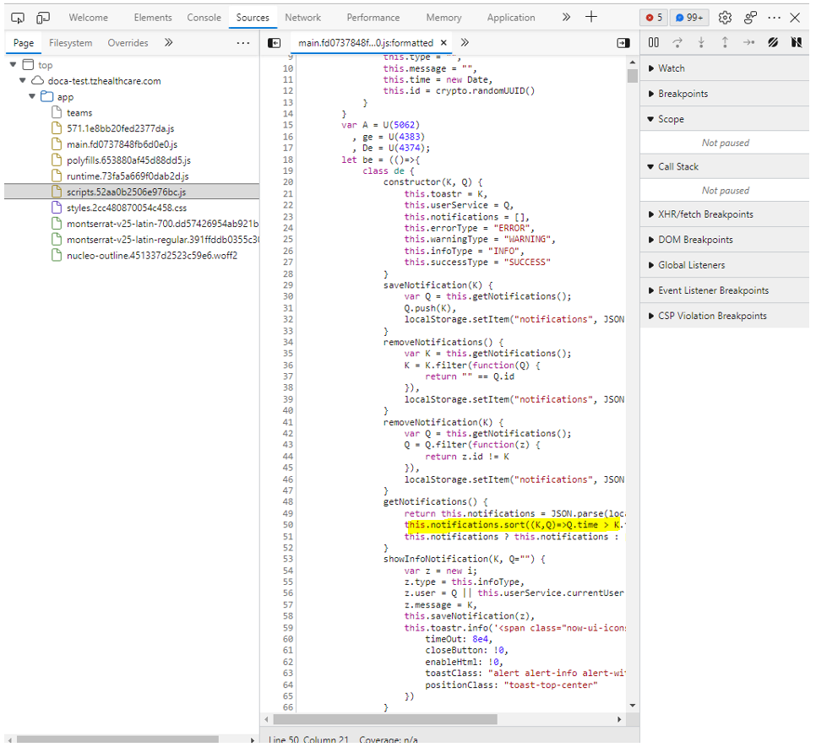
Task: Open DevTools settings gear
Action: [725, 18]
